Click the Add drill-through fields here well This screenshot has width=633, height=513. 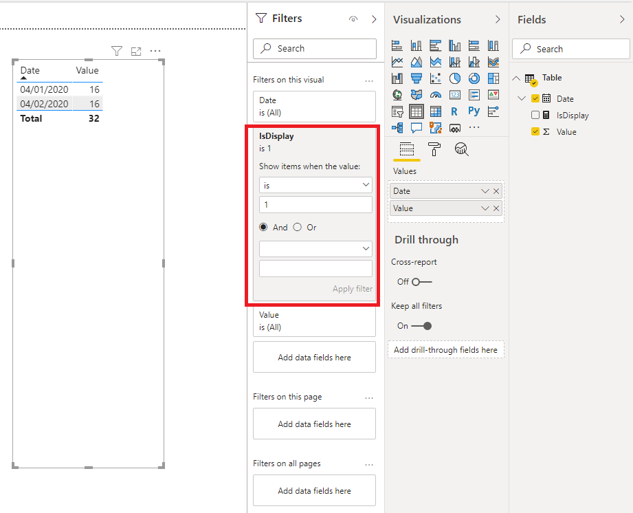click(x=445, y=350)
